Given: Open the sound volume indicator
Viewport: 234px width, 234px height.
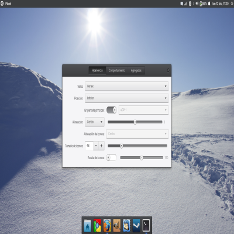Looking at the screenshot, I should 197,4.
